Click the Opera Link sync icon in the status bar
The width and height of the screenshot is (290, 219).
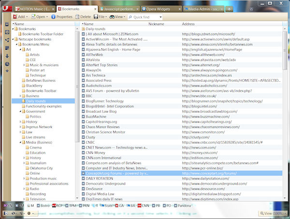14,213
